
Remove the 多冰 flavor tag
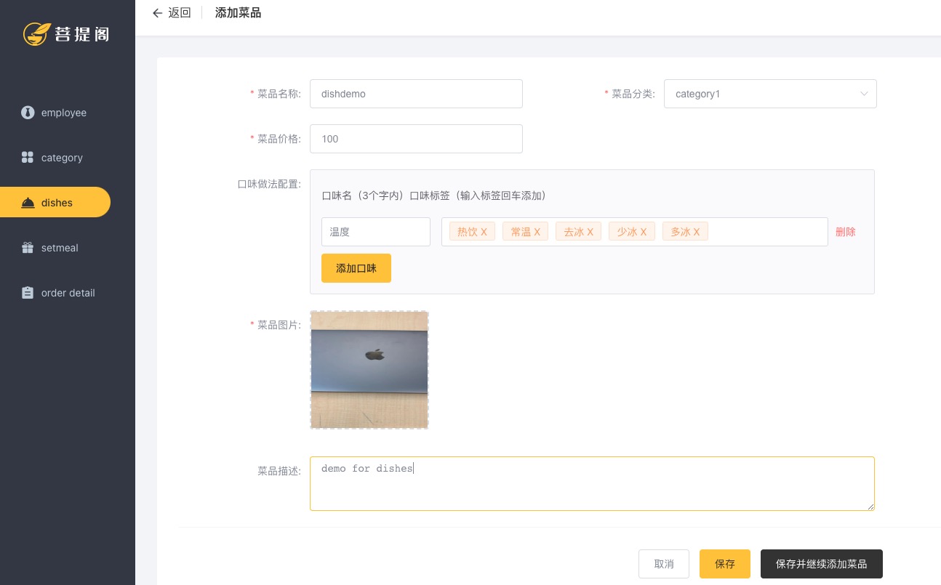click(x=697, y=232)
